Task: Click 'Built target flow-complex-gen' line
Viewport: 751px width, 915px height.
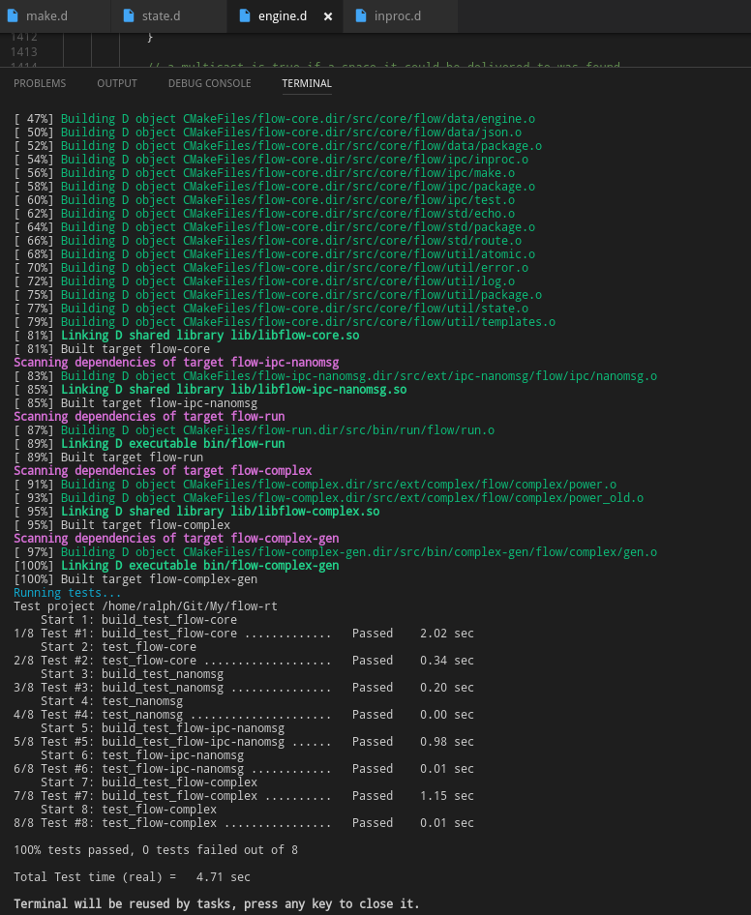Action: coord(135,579)
